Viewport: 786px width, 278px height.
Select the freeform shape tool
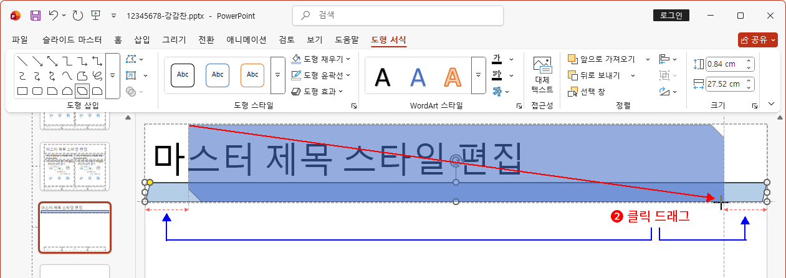[x=82, y=76]
